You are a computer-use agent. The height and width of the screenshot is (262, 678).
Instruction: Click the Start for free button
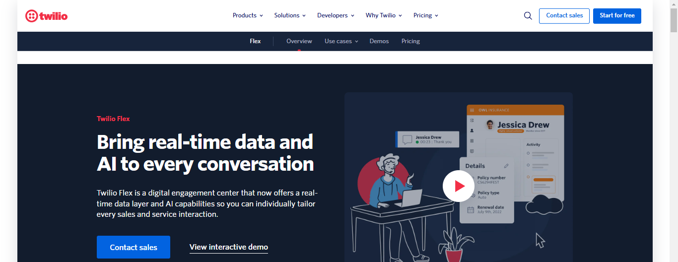point(617,16)
